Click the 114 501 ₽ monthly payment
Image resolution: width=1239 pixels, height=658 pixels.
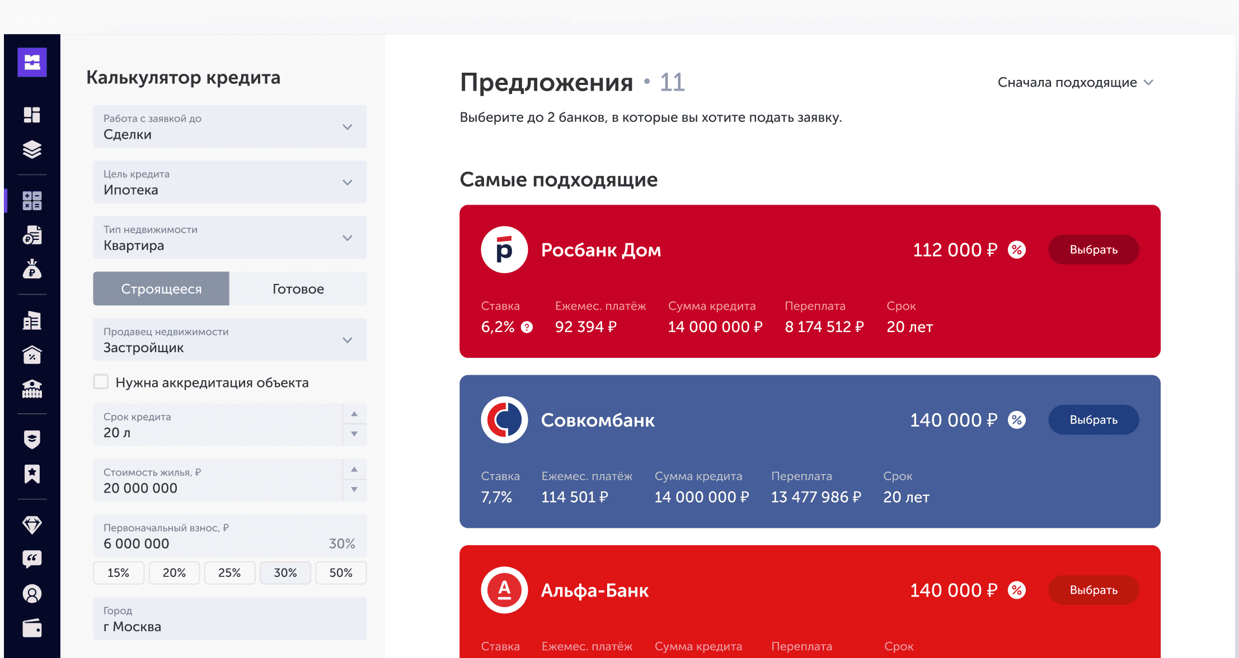point(575,497)
